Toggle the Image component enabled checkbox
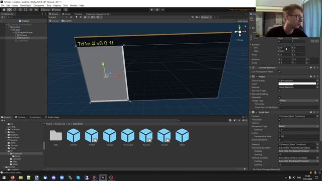Viewport: 322px width, 181px height. pos(257,76)
